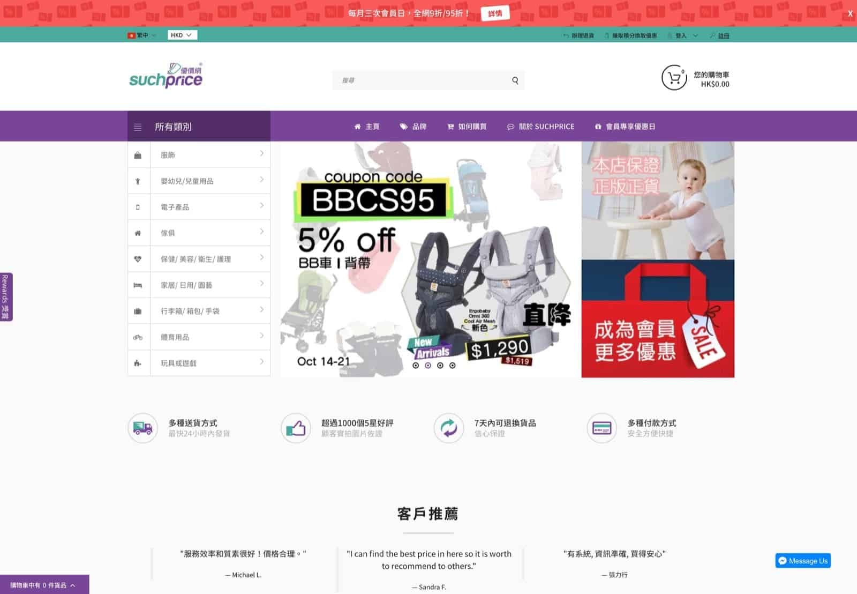Expand the bottom cart bar 購物車中有 0 件貨品
857x594 pixels.
[x=44, y=585]
